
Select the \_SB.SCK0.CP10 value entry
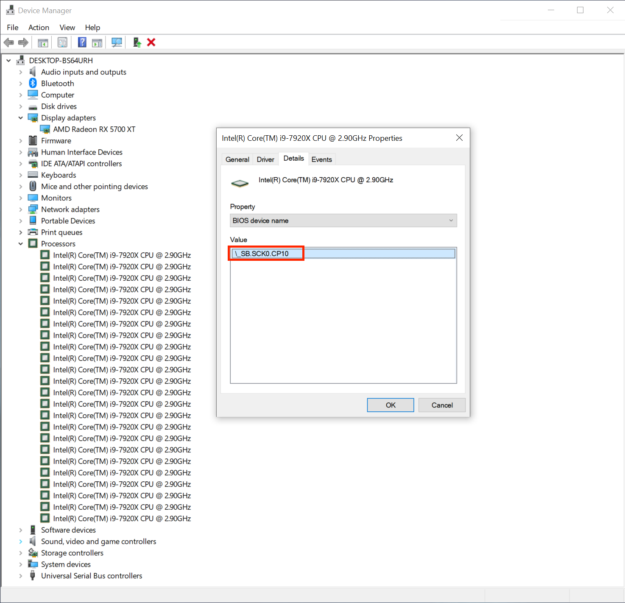click(265, 254)
